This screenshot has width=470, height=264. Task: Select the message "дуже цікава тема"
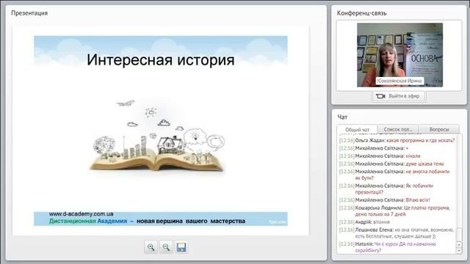[x=391, y=164]
